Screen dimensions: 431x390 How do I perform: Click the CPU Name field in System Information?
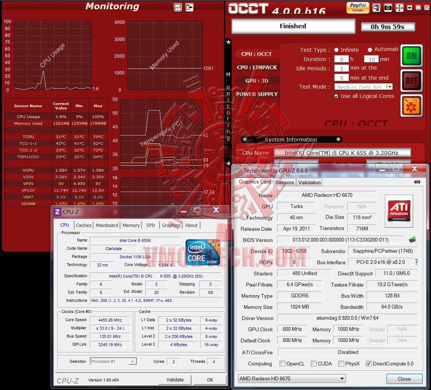[x=342, y=153]
